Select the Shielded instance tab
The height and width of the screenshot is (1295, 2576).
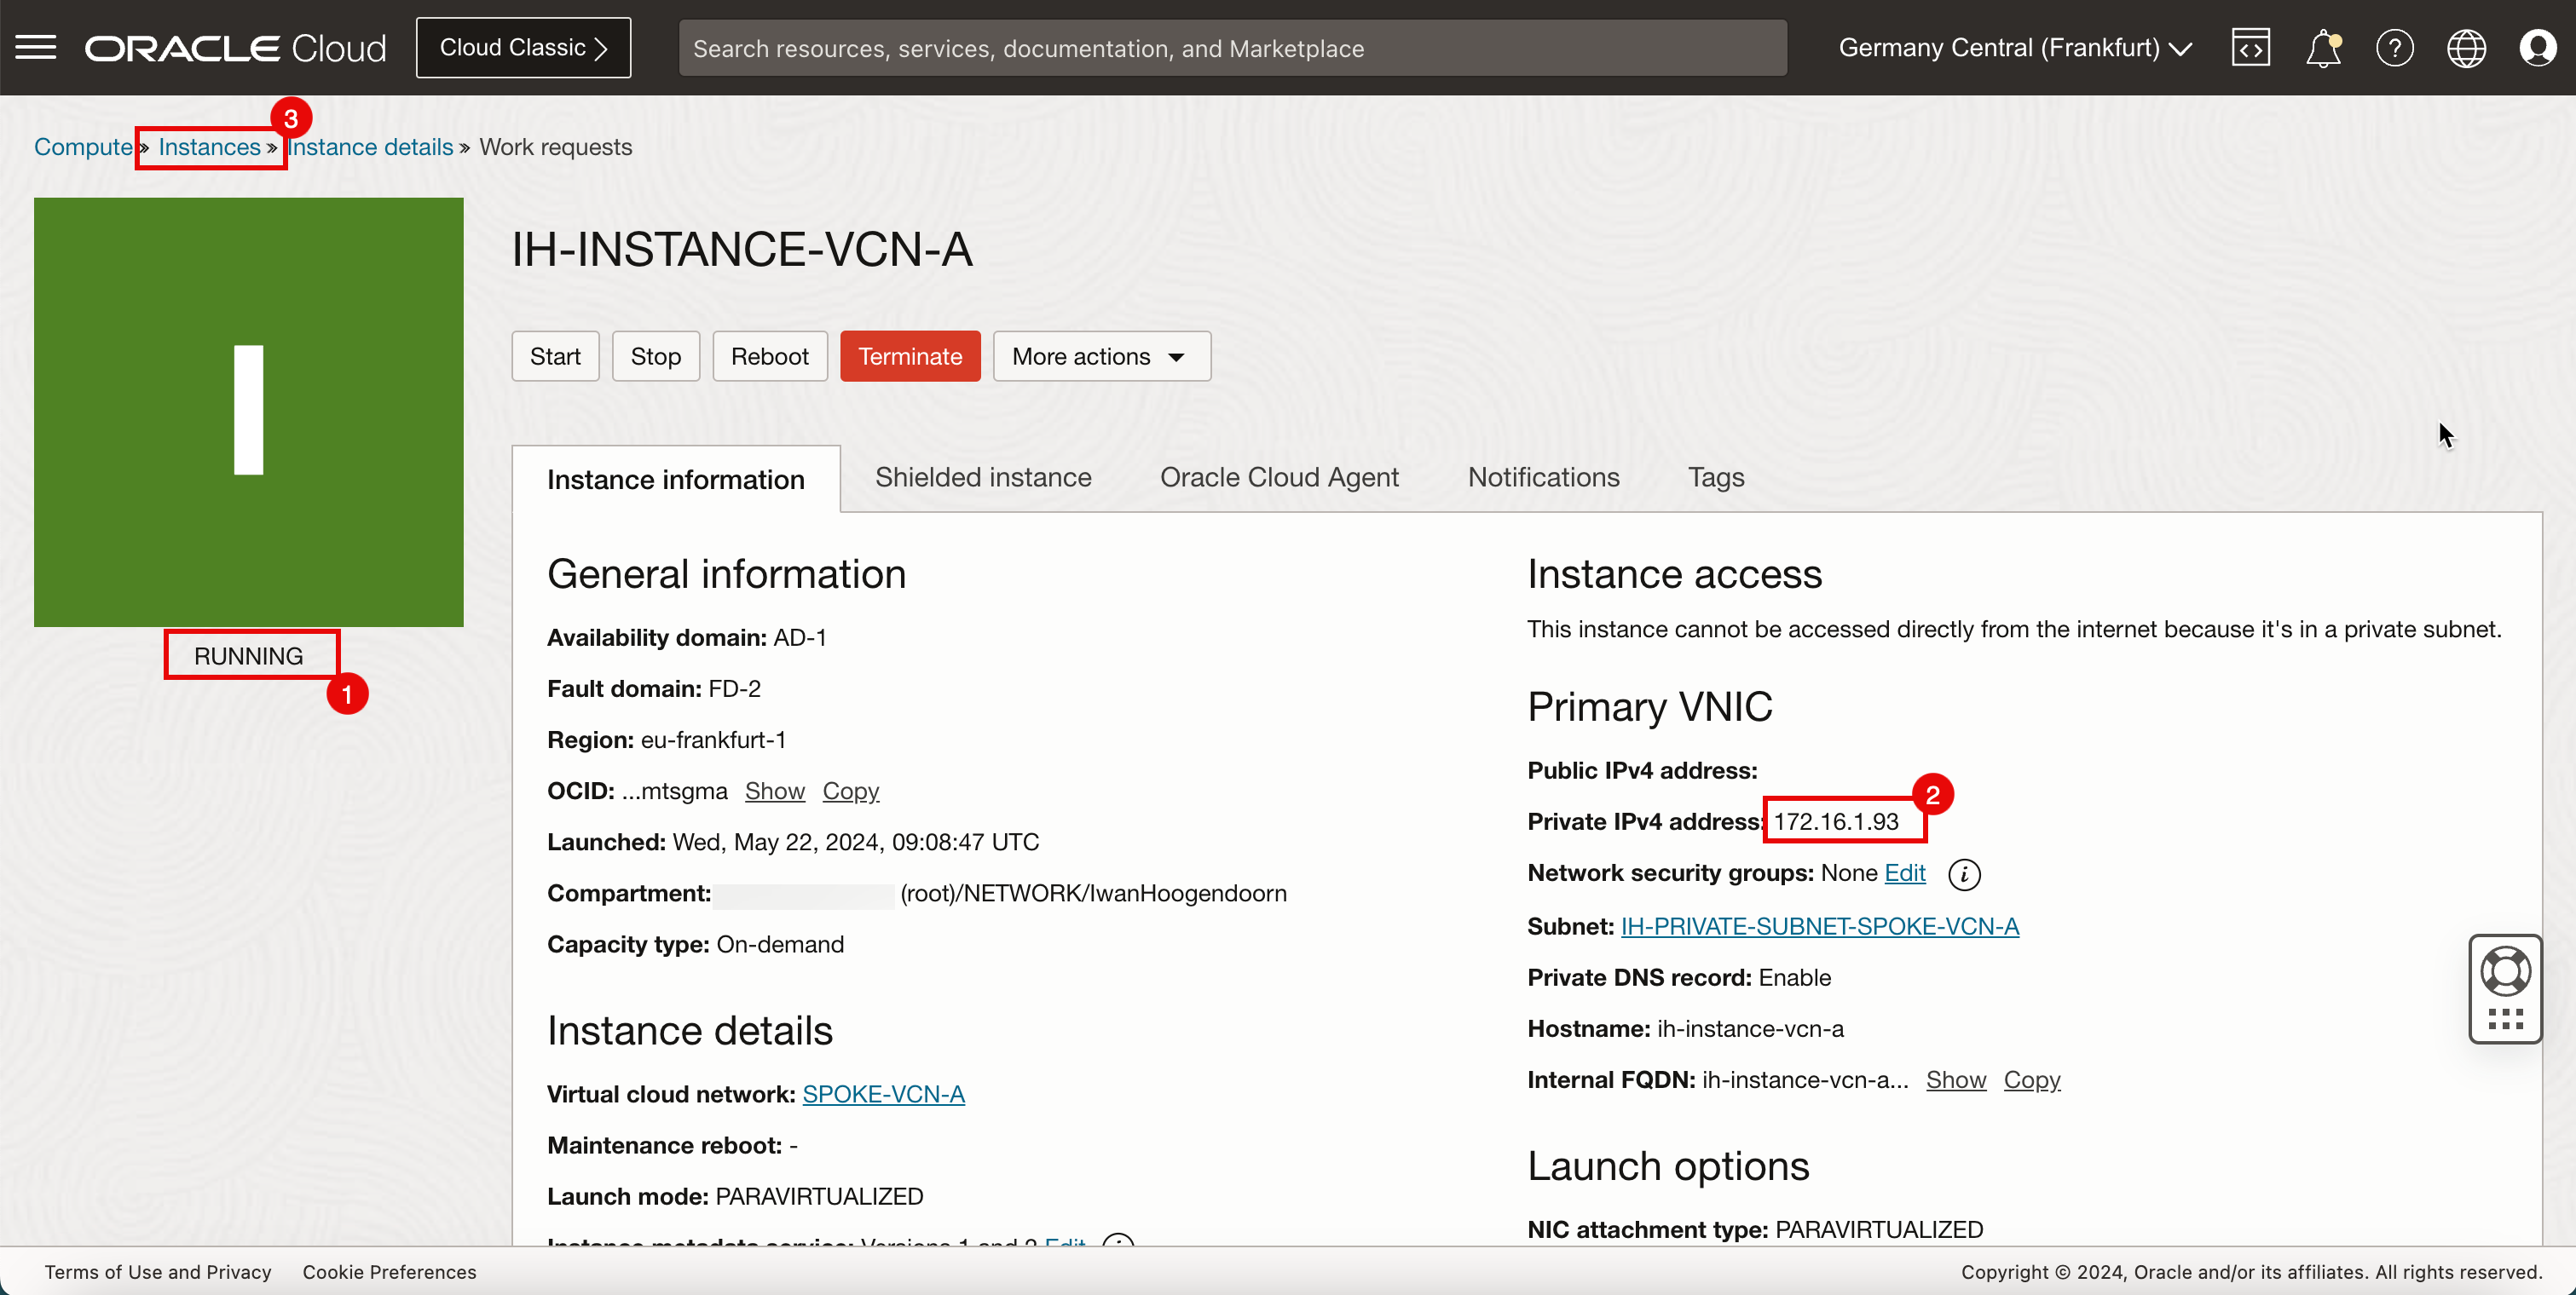[x=983, y=477]
